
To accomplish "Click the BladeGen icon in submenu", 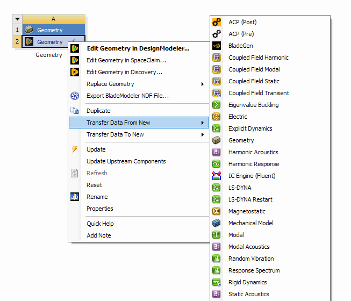I will coord(217,46).
